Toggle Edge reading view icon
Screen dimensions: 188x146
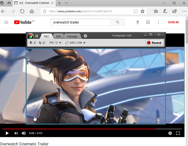pyautogui.click(x=135, y=11)
